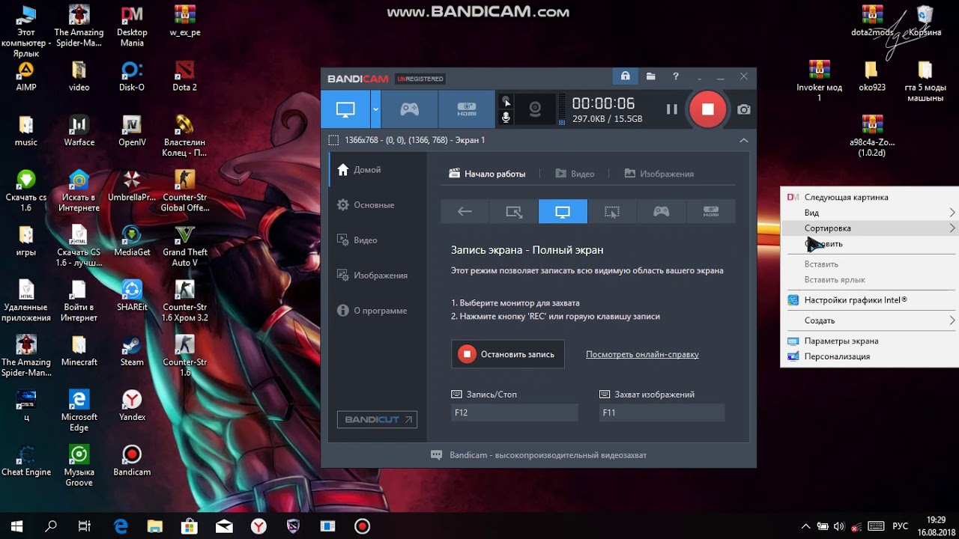Open the screen mode dropdown arrow
959x539 pixels.
[x=375, y=109]
